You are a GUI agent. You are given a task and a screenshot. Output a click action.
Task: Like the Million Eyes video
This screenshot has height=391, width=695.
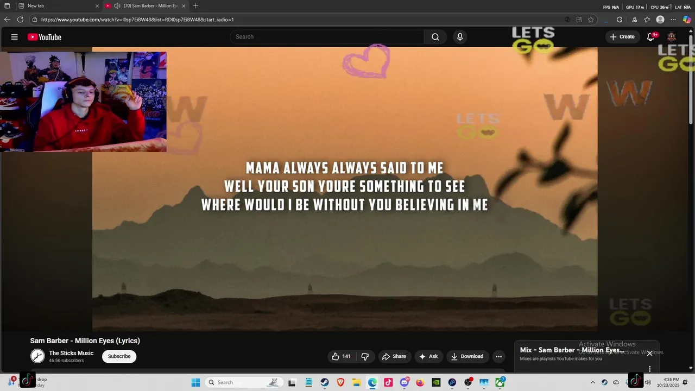point(341,356)
